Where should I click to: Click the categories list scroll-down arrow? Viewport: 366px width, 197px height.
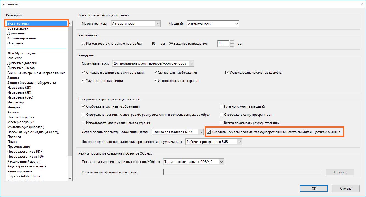pos(70,178)
